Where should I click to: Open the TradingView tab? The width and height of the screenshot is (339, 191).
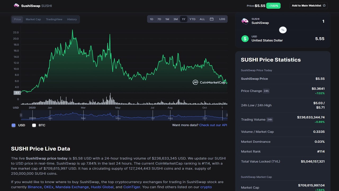pos(54,19)
